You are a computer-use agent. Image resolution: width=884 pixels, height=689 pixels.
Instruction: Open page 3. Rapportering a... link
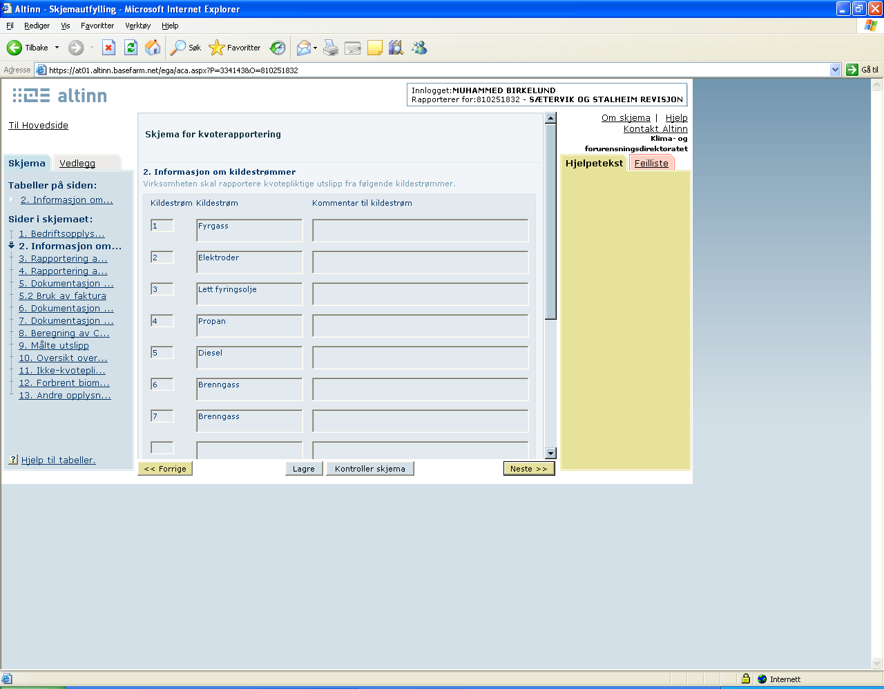[x=63, y=258]
